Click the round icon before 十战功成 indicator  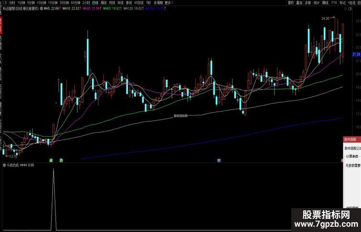coord(4,165)
